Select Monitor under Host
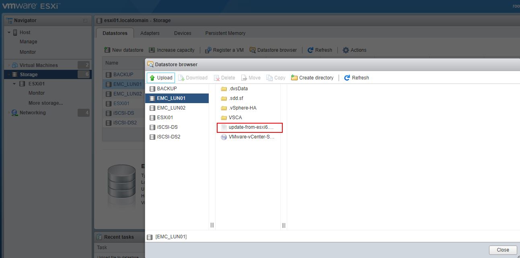 28,52
